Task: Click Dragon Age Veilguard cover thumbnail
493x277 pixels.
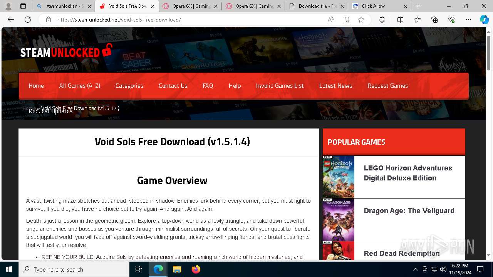Action: 339,220
